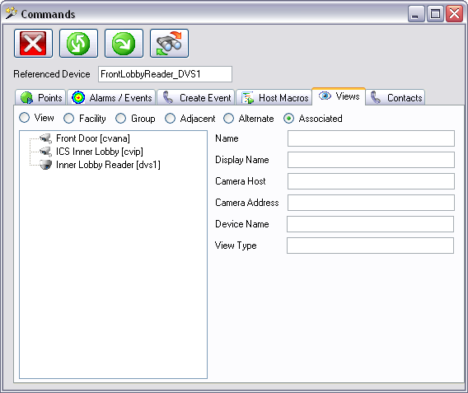Open the Alarms / Events tab
The width and height of the screenshot is (468, 393).
[111, 97]
